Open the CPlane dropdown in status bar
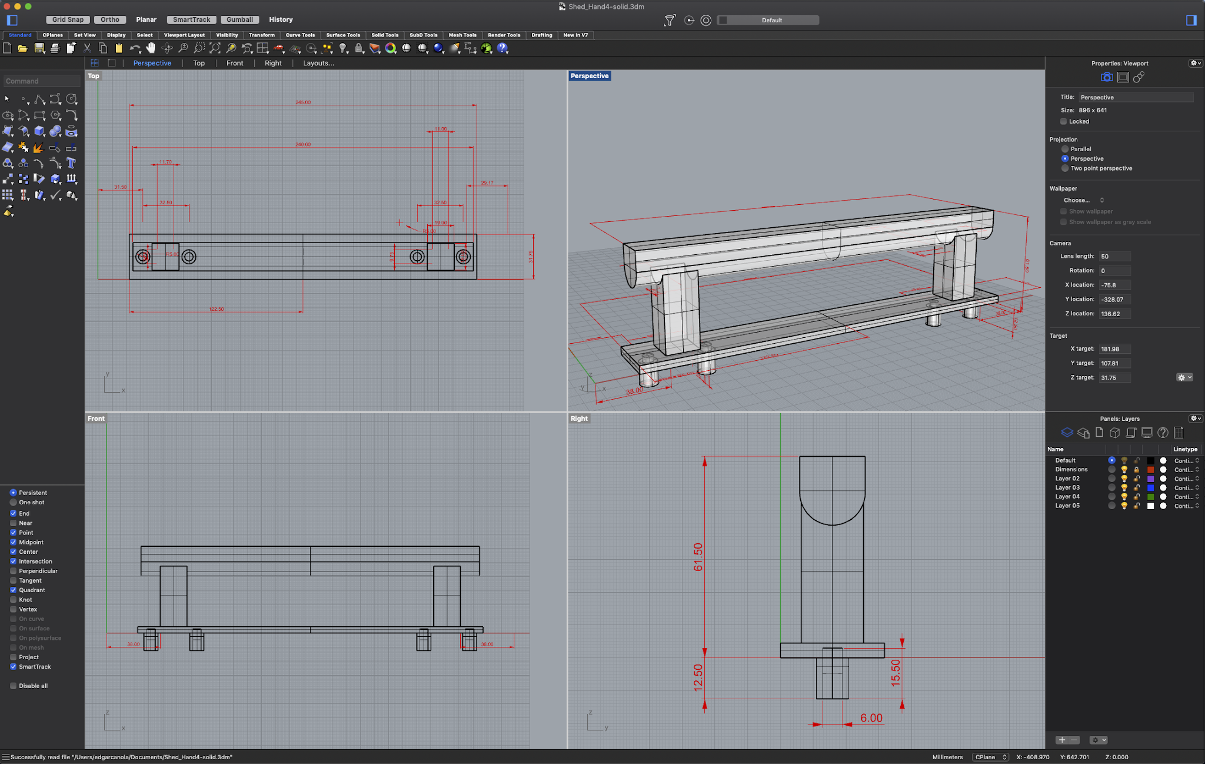 click(990, 757)
